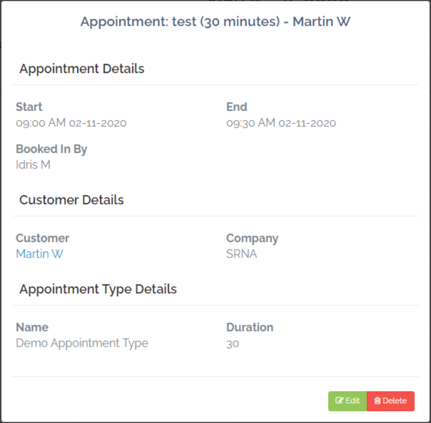Click the pencil icon inside Edit
The width and height of the screenshot is (431, 423).
[339, 401]
